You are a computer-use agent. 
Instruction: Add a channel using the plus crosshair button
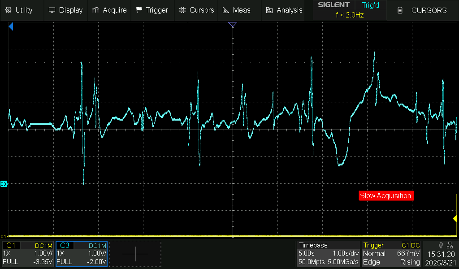[135, 253]
